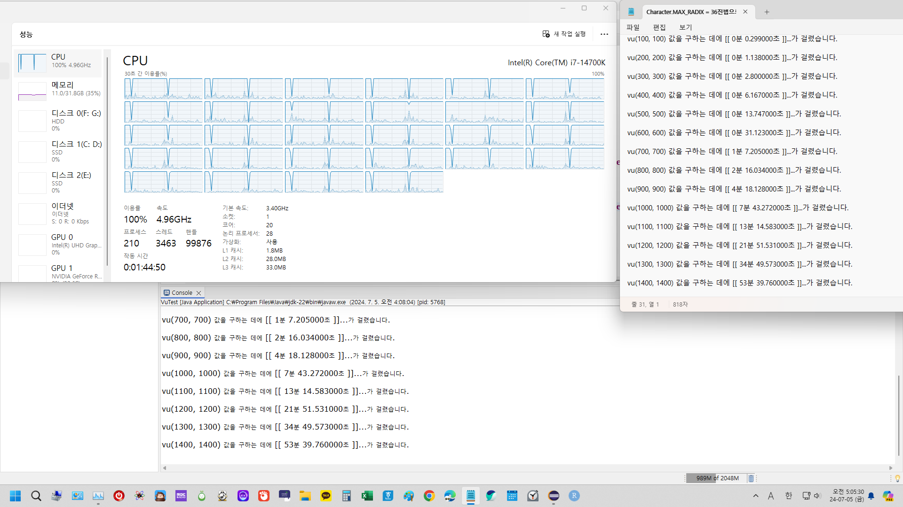Viewport: 903px width, 507px height.
Task: Add a new Notepad tab
Action: click(767, 12)
